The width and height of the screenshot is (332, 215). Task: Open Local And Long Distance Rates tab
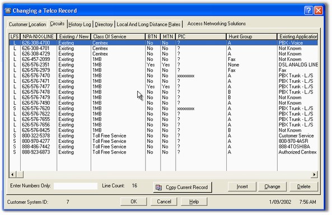[x=148, y=25]
